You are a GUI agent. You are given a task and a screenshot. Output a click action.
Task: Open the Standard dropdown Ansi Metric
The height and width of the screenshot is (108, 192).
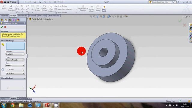point(15,54)
